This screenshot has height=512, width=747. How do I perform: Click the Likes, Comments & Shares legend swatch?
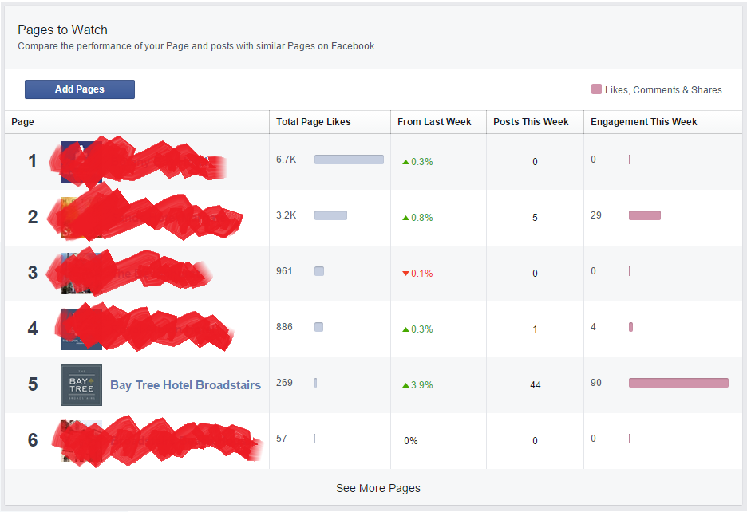(596, 89)
